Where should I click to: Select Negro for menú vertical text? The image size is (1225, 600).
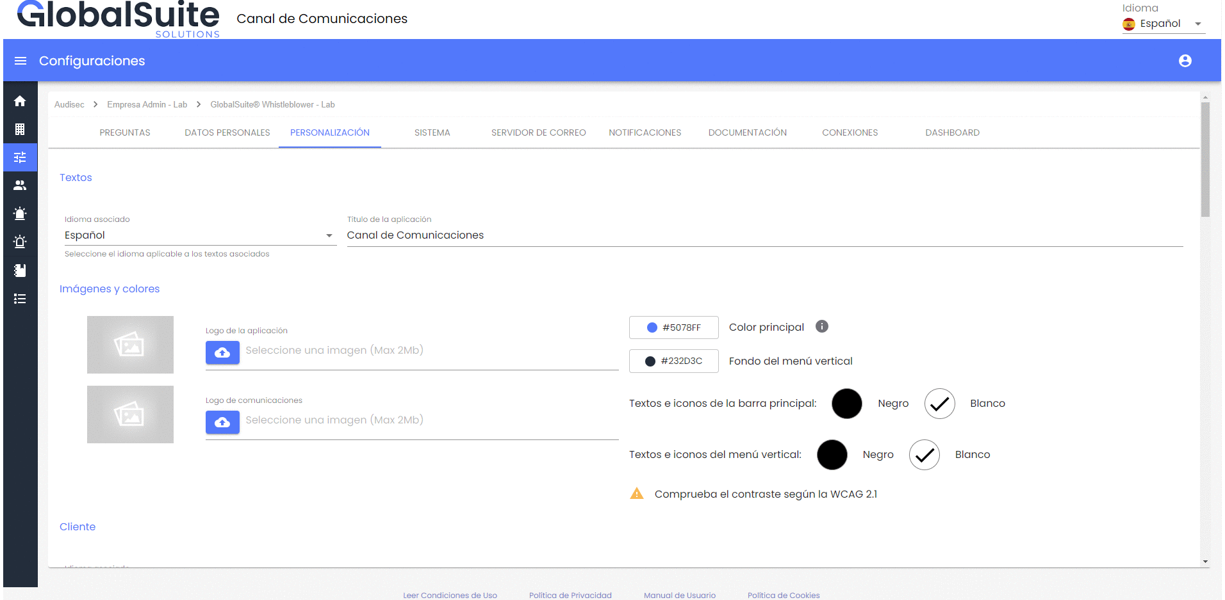click(x=832, y=455)
